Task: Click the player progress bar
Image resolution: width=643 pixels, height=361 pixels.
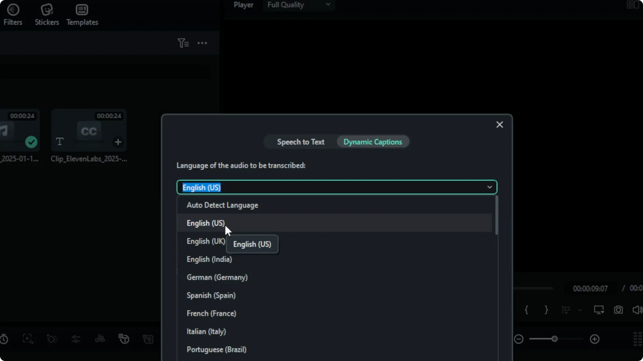Action: (x=533, y=288)
